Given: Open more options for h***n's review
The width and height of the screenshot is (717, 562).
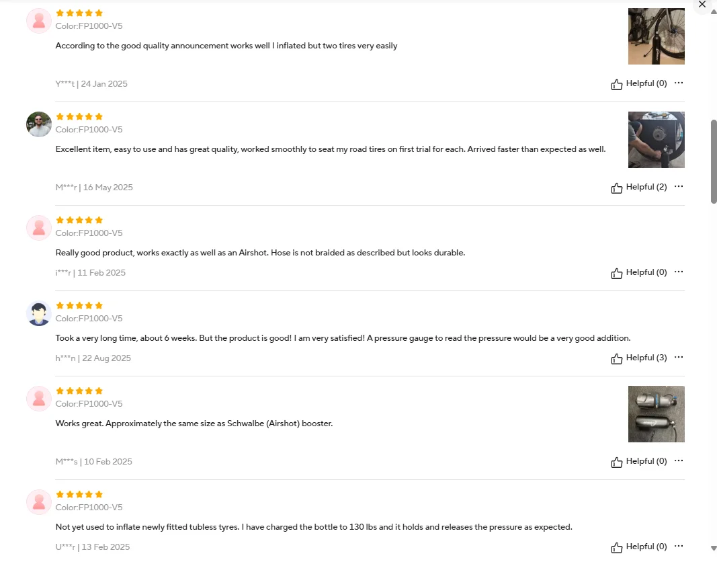Looking at the screenshot, I should pos(679,357).
